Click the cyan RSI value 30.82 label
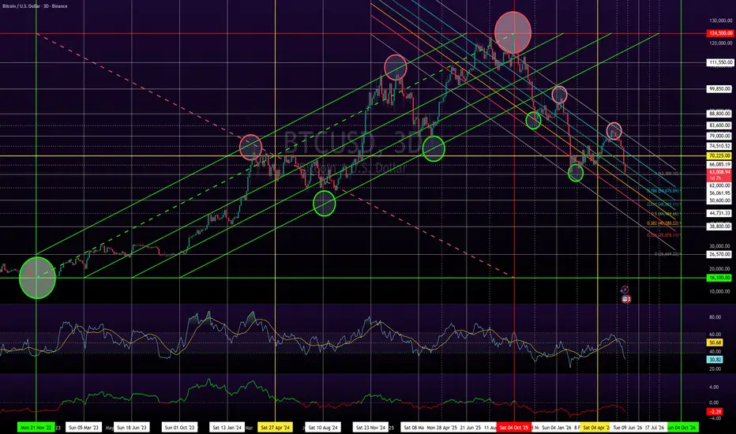736x434 pixels. [x=715, y=359]
